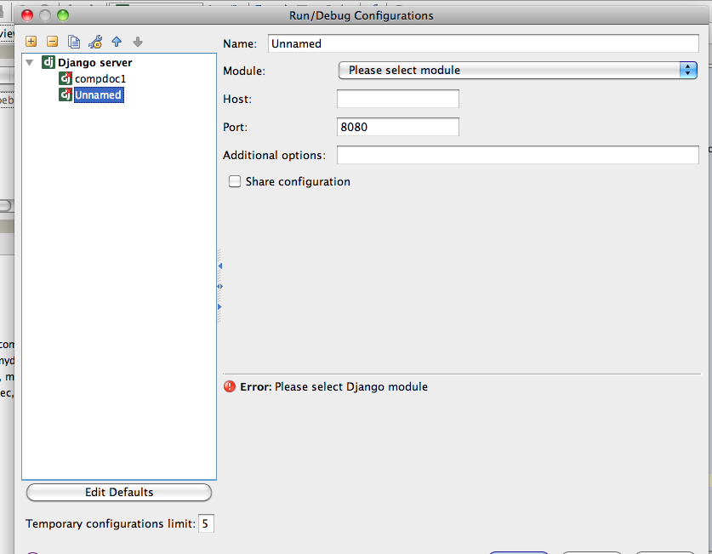Click the splitter expand-right arrow
Viewport: 712px width, 554px height.
pyautogui.click(x=219, y=307)
